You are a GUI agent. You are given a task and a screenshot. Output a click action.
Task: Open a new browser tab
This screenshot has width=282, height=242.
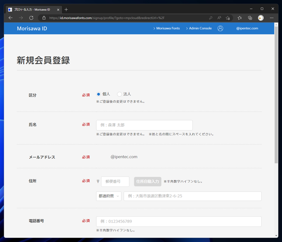[66, 10]
